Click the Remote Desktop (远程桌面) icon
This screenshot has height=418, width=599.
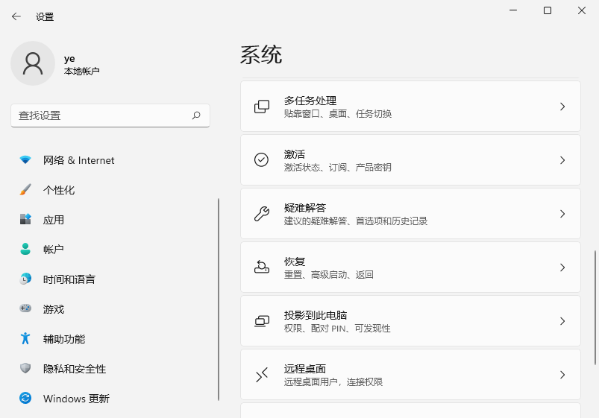click(x=262, y=375)
